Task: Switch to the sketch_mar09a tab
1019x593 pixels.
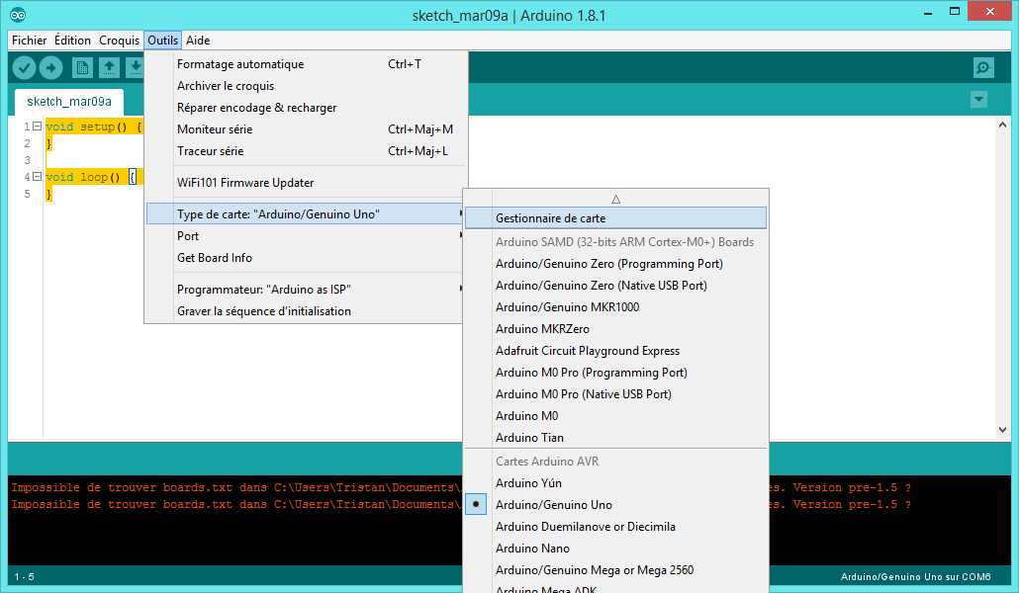Action: [69, 102]
